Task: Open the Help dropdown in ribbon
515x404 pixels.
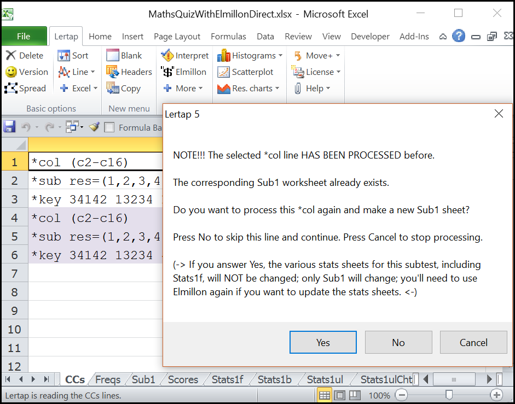Action: point(312,88)
